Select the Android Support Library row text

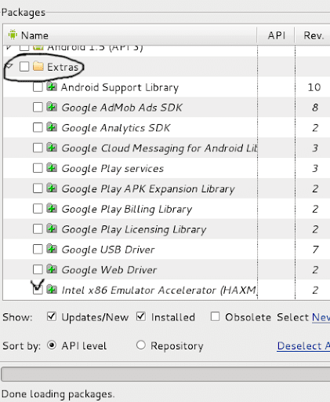[x=120, y=87]
